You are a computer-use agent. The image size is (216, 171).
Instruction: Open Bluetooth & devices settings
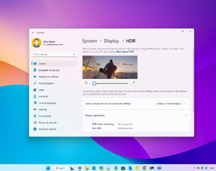coord(54,70)
